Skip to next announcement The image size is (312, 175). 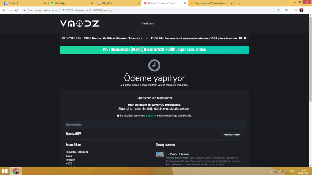(245, 38)
